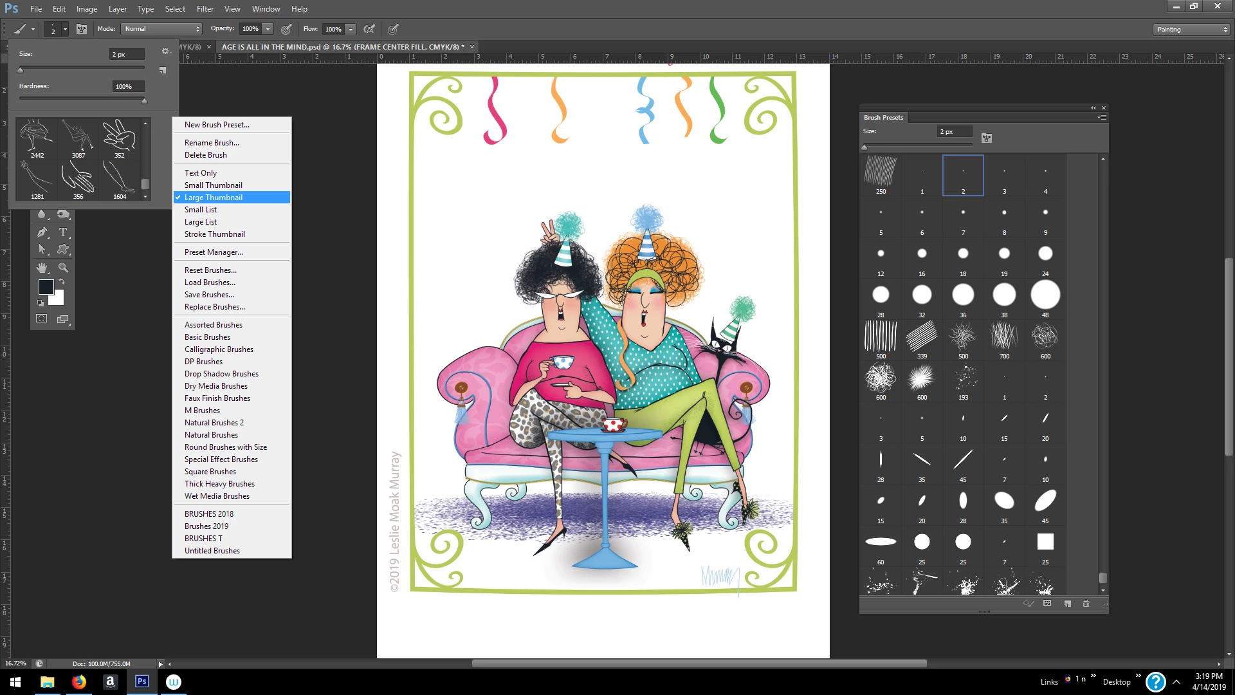Open the blending Mode dropdown showing Normal
The height and width of the screenshot is (695, 1235).
click(161, 29)
